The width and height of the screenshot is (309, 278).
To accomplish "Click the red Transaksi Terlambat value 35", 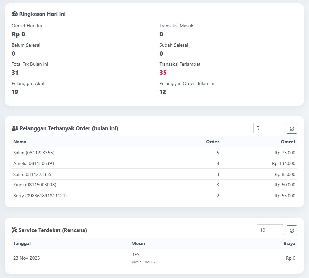I will click(163, 73).
